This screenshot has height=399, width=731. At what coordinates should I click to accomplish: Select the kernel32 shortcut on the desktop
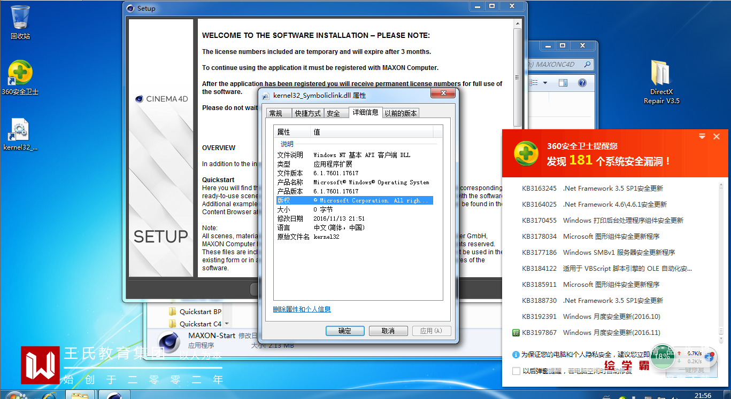click(x=20, y=134)
